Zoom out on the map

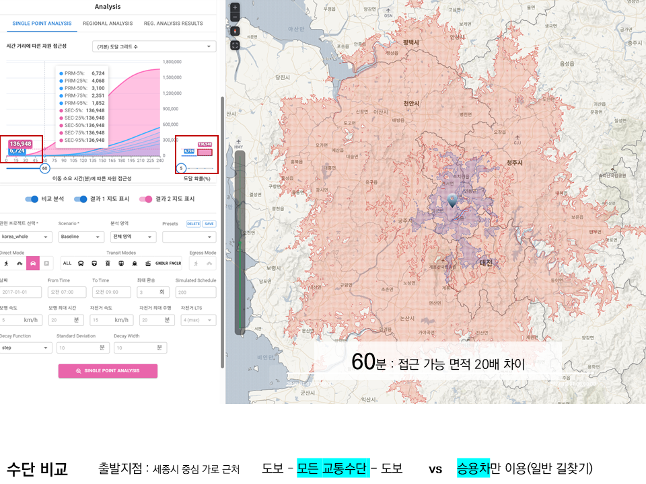(235, 17)
